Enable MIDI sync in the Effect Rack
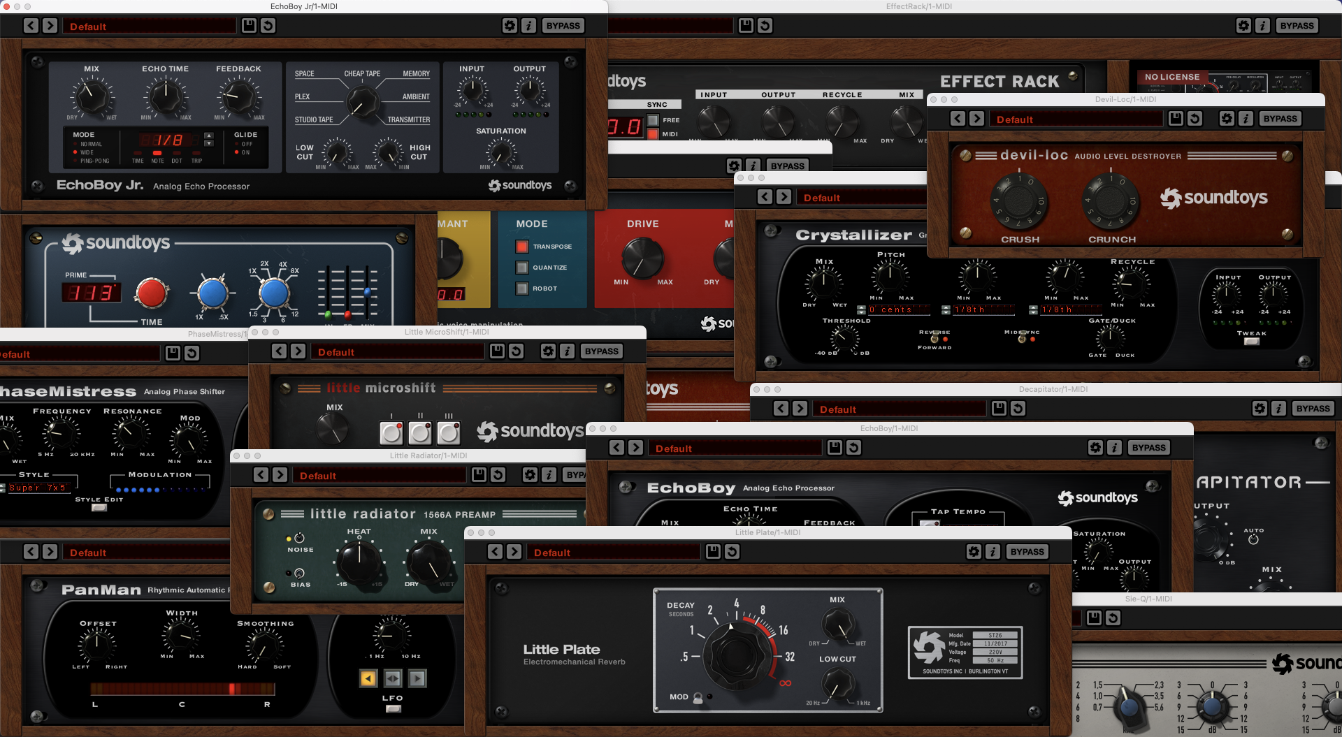This screenshot has height=737, width=1342. pyautogui.click(x=653, y=134)
